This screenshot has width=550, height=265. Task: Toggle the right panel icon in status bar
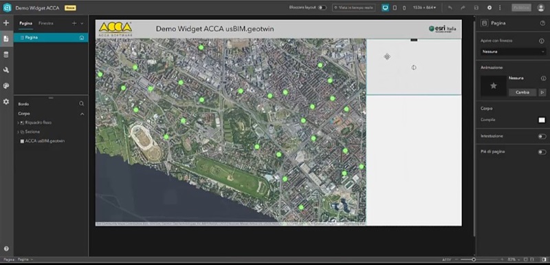(x=544, y=259)
